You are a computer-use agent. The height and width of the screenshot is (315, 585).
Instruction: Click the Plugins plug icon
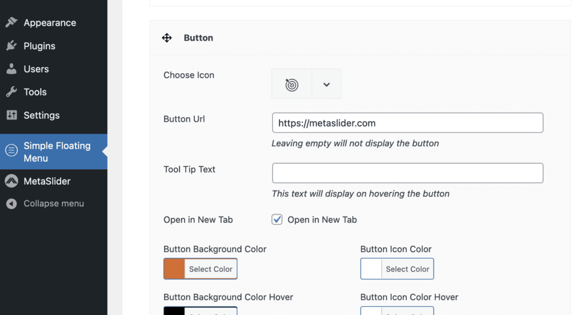click(x=11, y=46)
